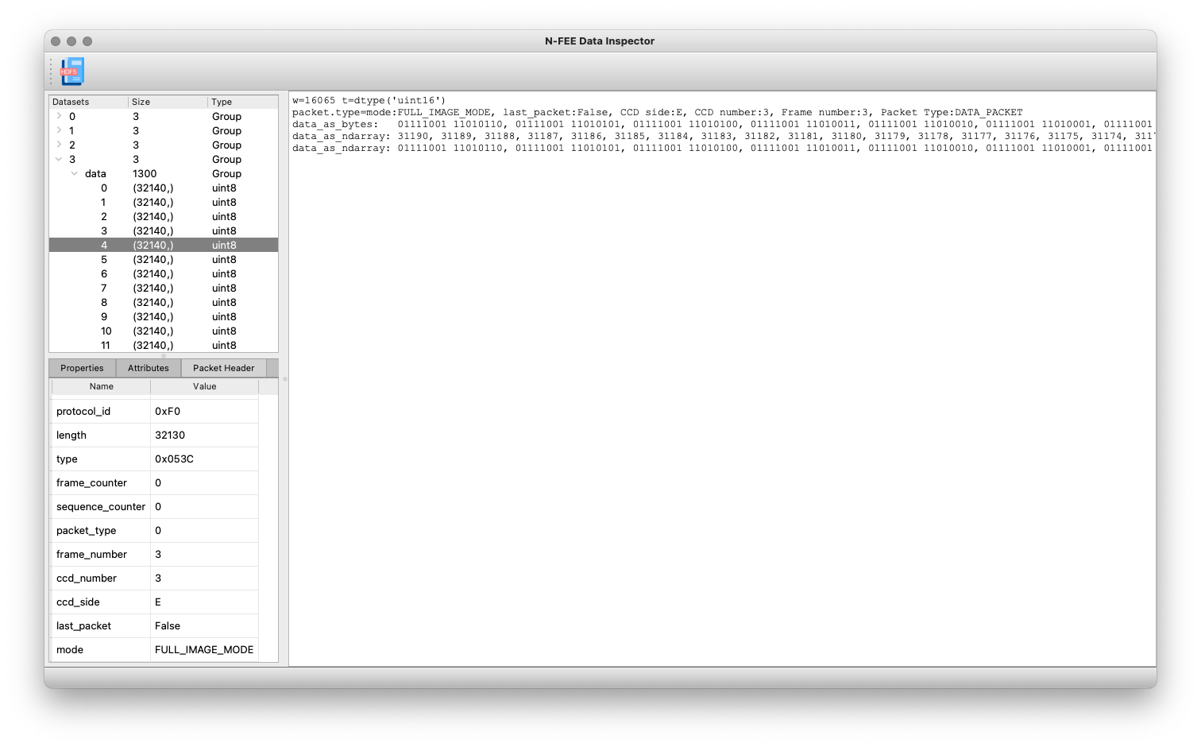
Task: Switch to the Properties tab
Action: pos(82,368)
